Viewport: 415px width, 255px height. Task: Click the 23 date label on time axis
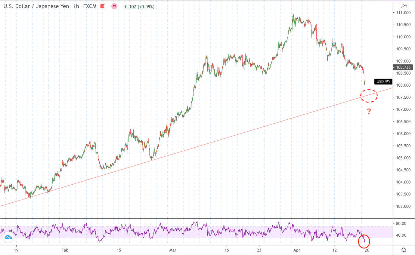[x=259, y=250]
